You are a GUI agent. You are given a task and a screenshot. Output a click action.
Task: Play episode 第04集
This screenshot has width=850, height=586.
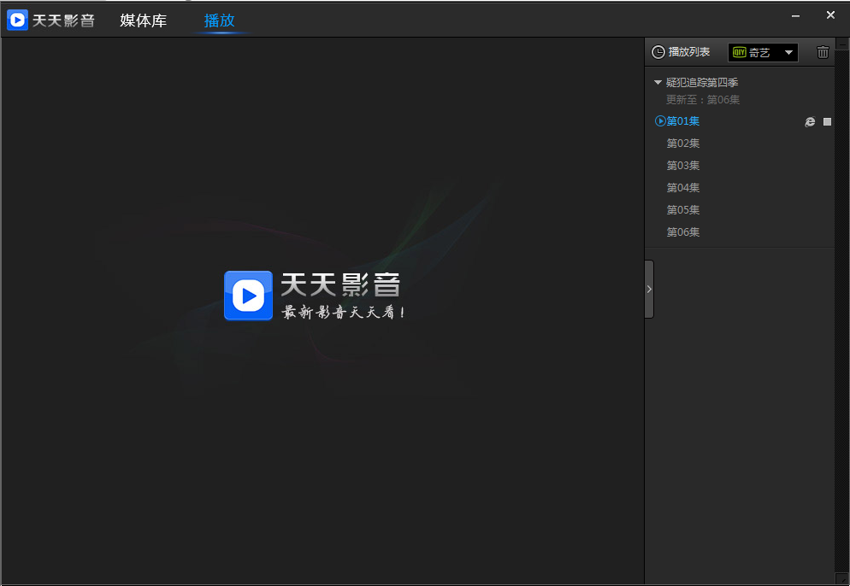click(x=683, y=188)
